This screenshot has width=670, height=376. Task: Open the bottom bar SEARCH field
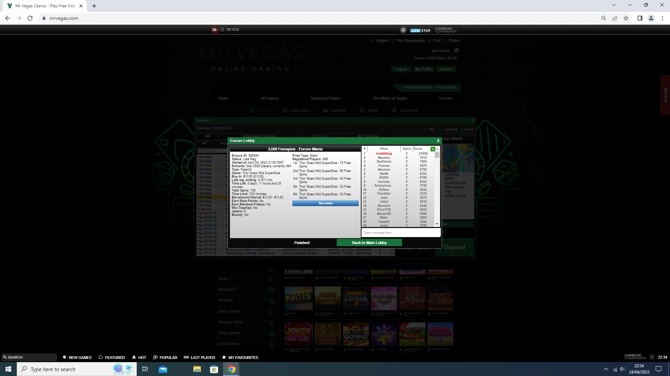pos(29,357)
